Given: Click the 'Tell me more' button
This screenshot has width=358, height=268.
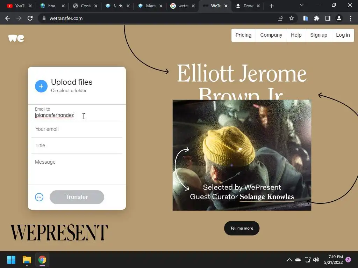Looking at the screenshot, I should (242, 228).
